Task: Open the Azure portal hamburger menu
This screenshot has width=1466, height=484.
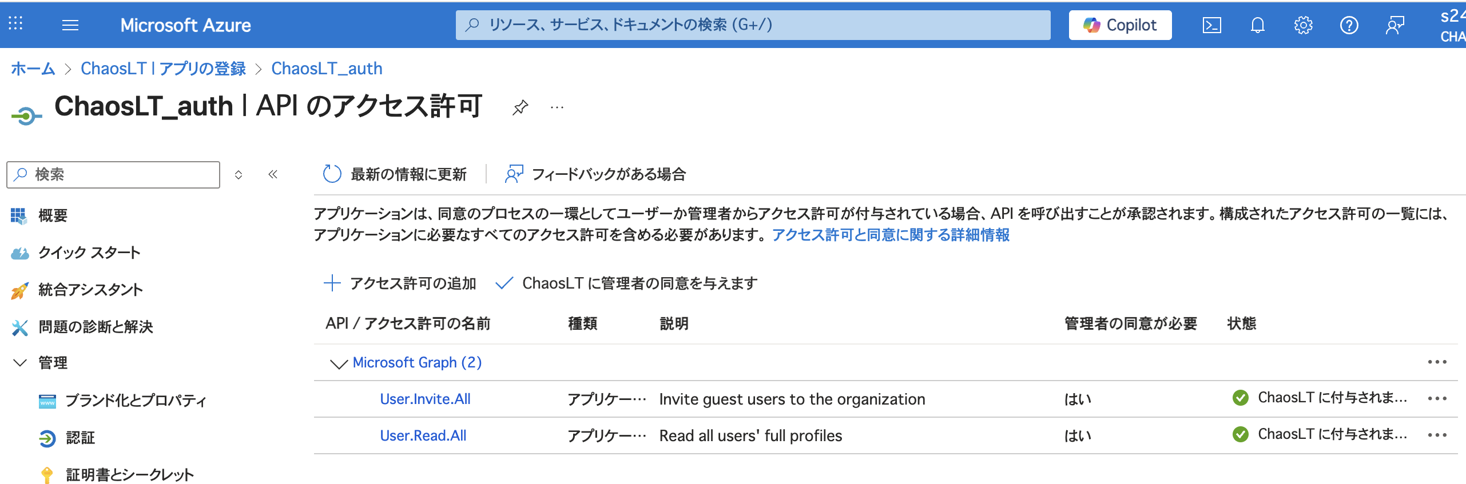Action: click(70, 25)
